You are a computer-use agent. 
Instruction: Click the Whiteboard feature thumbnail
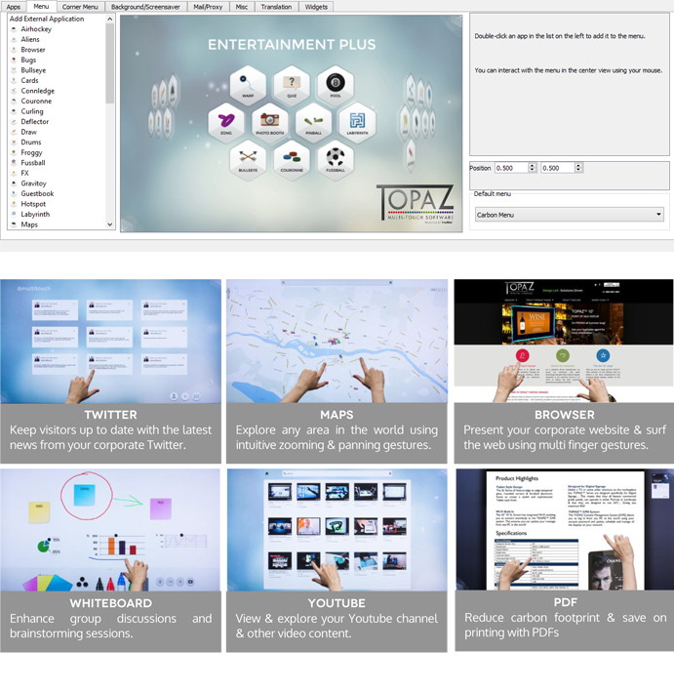click(x=111, y=529)
